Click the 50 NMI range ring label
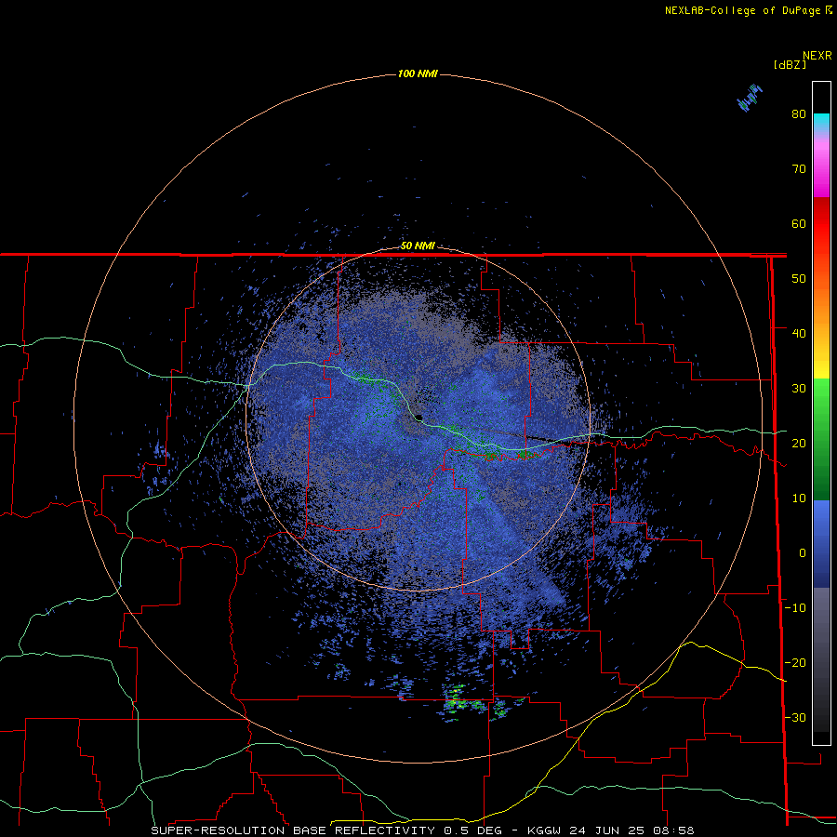 (418, 246)
